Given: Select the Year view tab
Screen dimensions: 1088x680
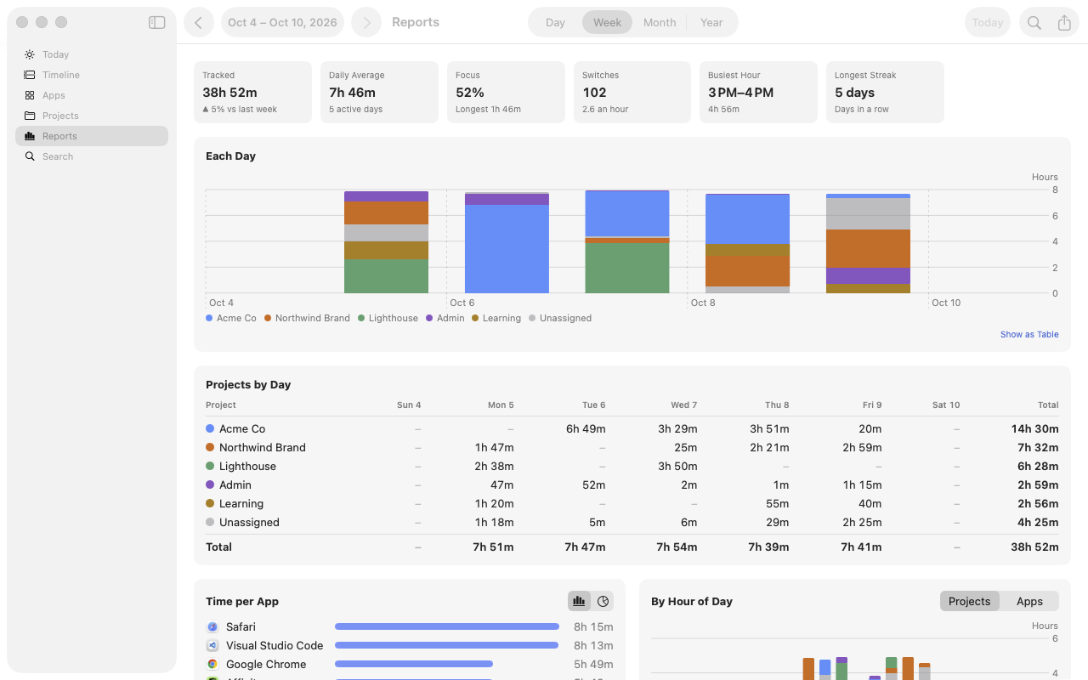Looking at the screenshot, I should click(x=711, y=23).
